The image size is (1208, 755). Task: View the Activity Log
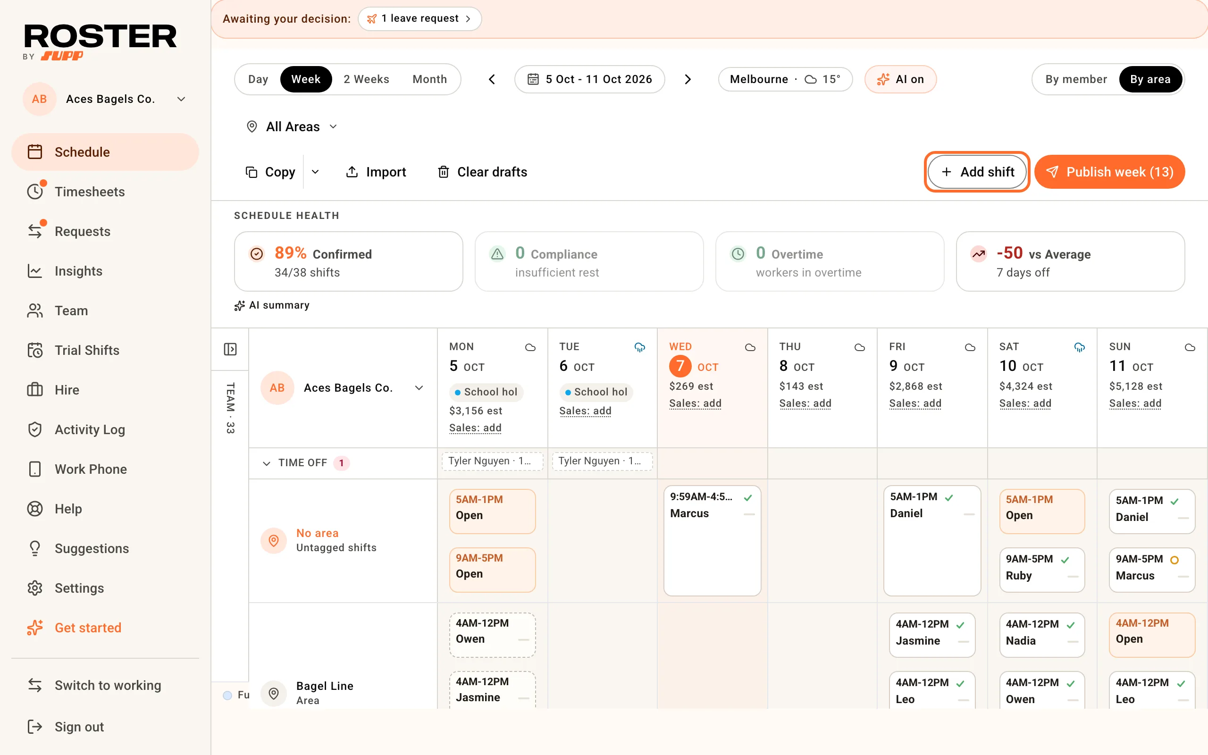pyautogui.click(x=105, y=429)
